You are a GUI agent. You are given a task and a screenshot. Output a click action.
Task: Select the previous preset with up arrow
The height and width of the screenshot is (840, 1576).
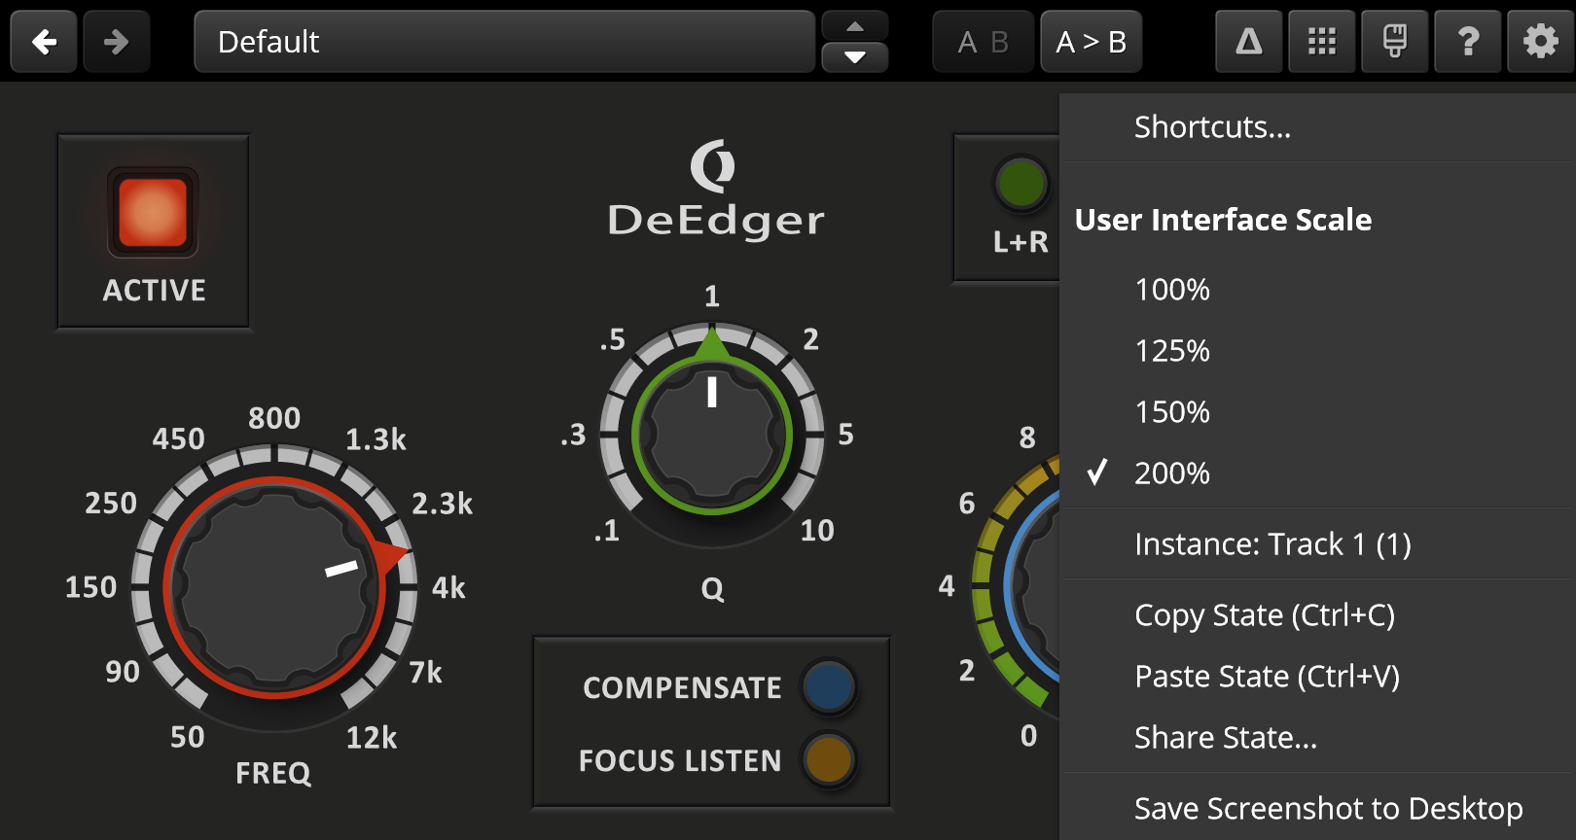pos(855,25)
